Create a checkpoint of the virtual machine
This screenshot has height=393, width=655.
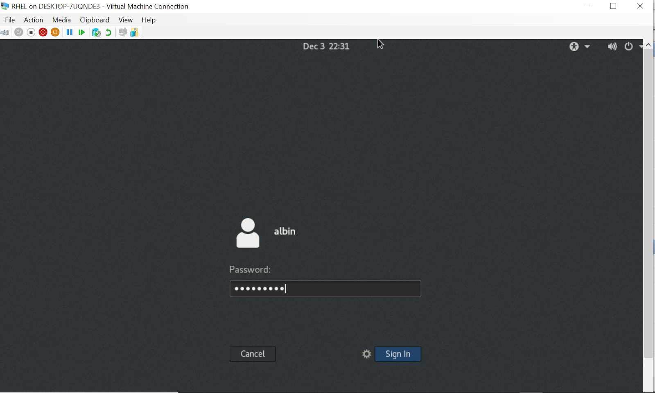coord(96,32)
